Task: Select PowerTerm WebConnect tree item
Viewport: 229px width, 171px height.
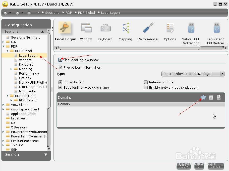Action: [29, 132]
